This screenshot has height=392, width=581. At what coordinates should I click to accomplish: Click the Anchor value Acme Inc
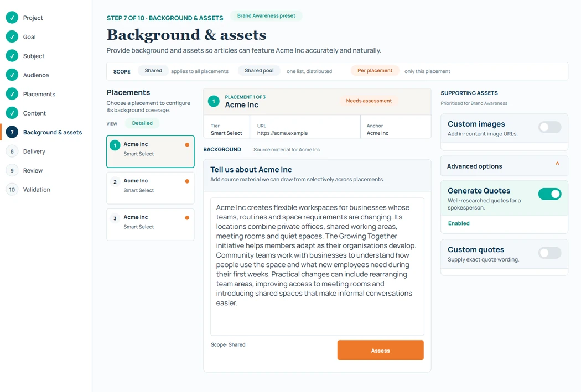[x=377, y=133]
